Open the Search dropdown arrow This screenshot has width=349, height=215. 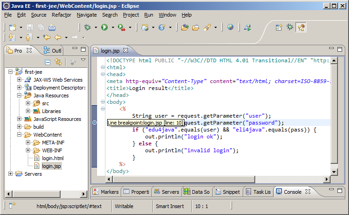[x=215, y=28]
